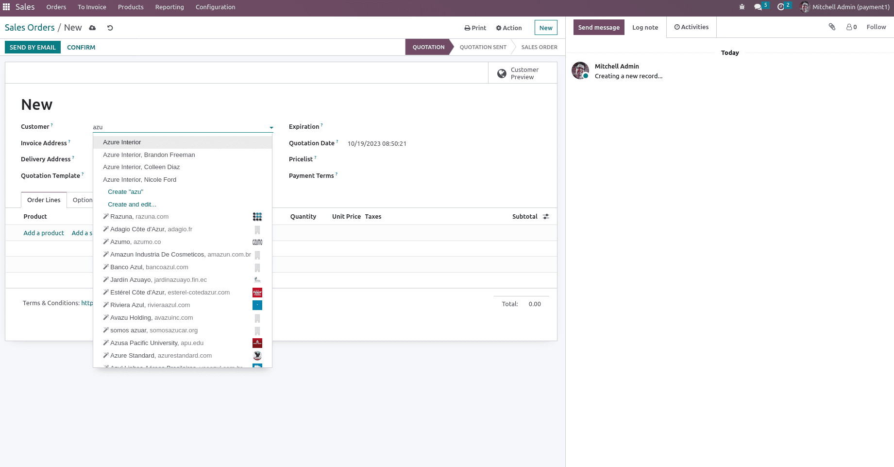Open the To Invoice menu
The height and width of the screenshot is (467, 894).
click(x=92, y=7)
